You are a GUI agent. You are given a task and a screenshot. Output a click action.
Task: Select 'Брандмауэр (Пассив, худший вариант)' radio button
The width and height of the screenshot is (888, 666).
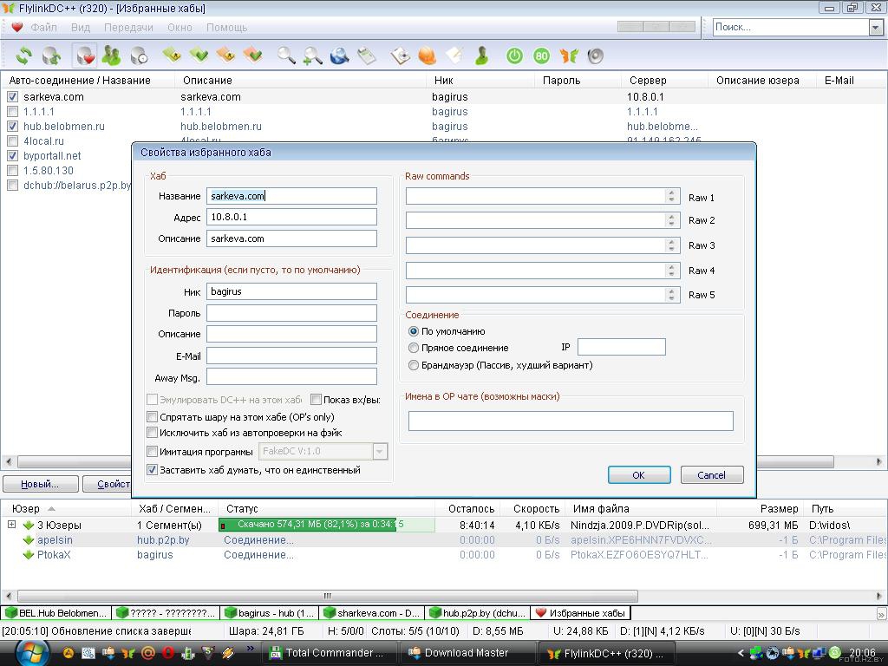pos(414,365)
